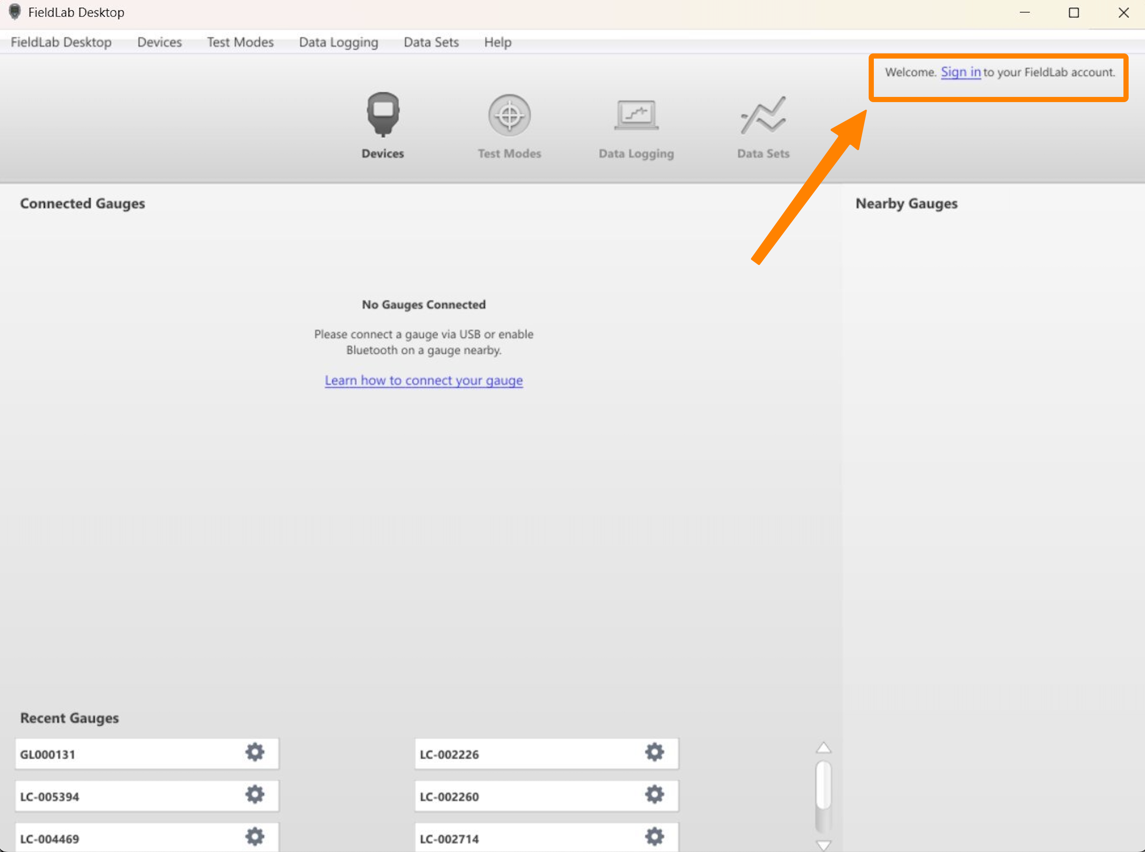Close the FieldLab Desktop window

pyautogui.click(x=1123, y=12)
